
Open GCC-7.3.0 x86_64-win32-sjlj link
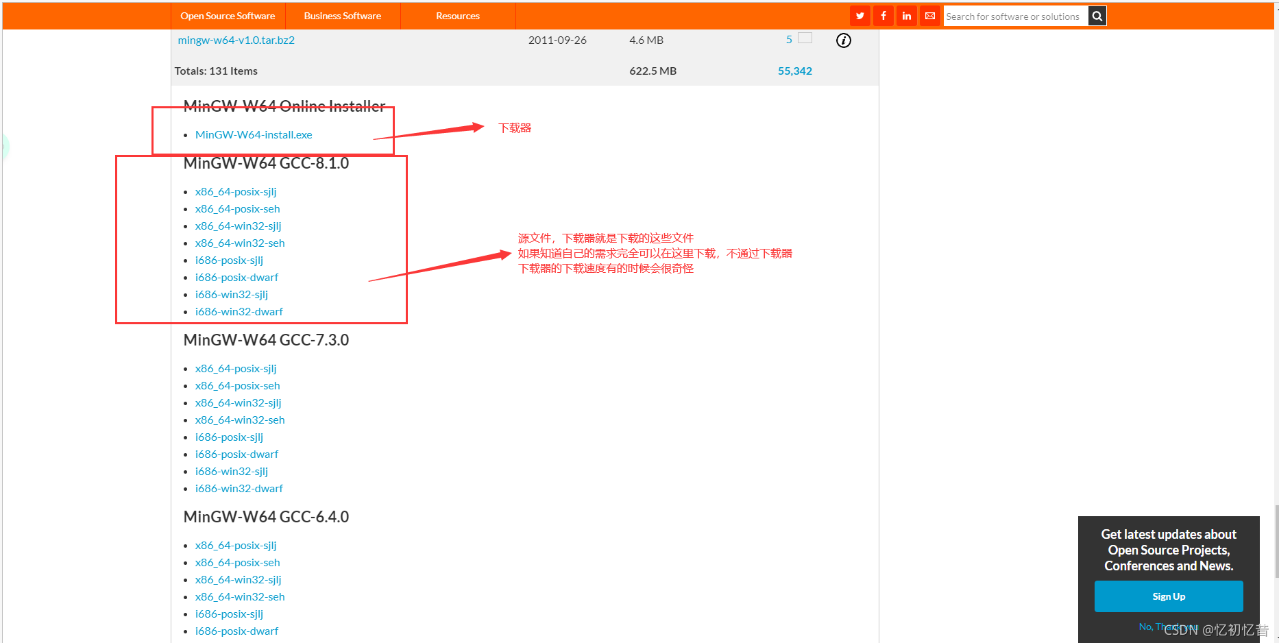pyautogui.click(x=238, y=402)
